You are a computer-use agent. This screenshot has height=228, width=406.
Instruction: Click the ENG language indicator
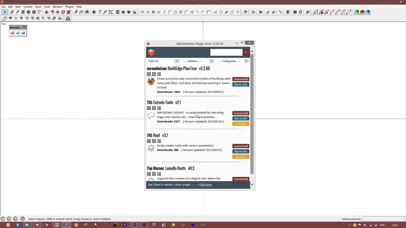pos(382,225)
